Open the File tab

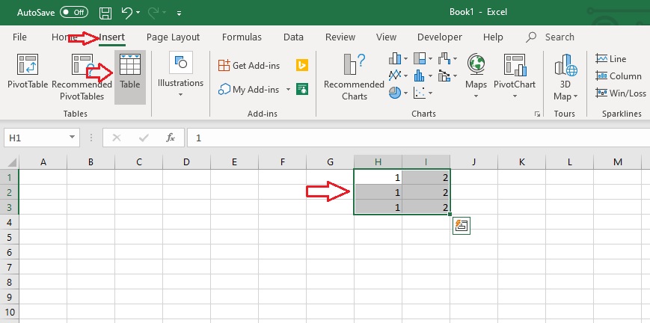(19, 37)
